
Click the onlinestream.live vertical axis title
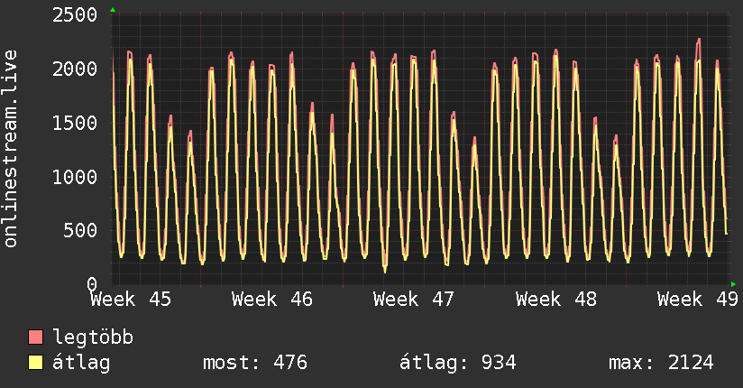click(x=11, y=149)
